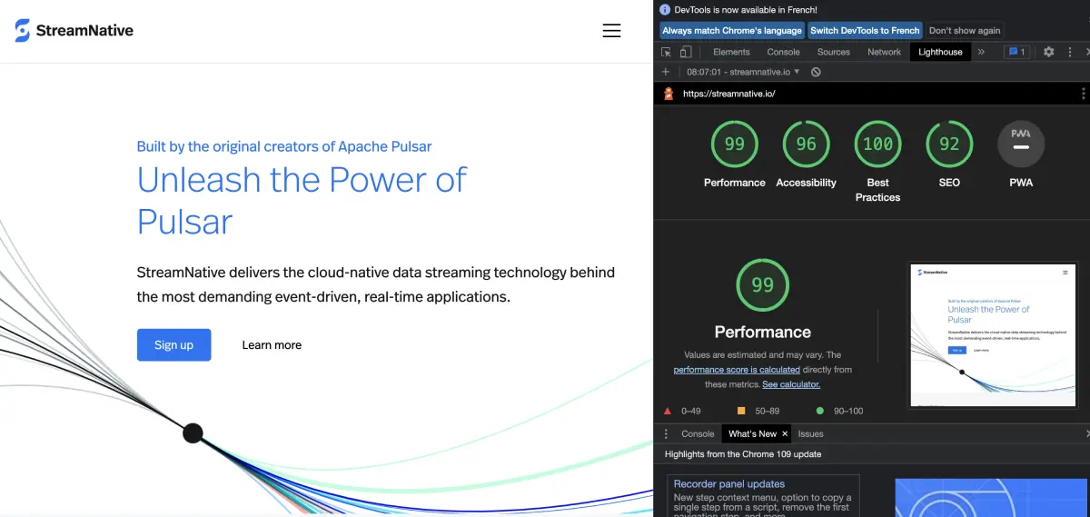1090x517 pixels.
Task: Jump to SEO score gauge 92
Action: 949,144
